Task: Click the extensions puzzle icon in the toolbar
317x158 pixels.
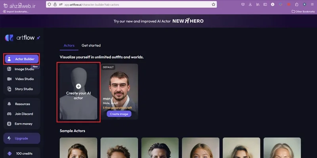Action: click(x=296, y=4)
